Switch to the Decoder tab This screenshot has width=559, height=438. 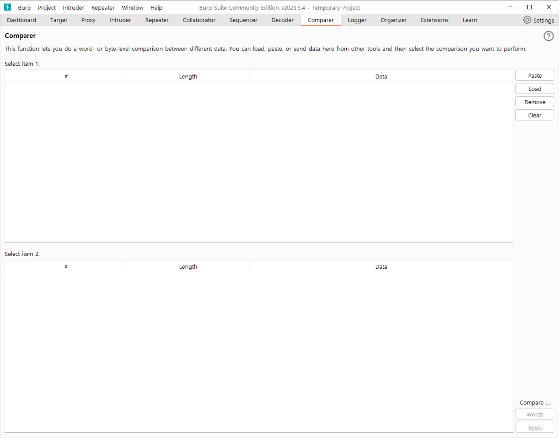[x=282, y=20]
